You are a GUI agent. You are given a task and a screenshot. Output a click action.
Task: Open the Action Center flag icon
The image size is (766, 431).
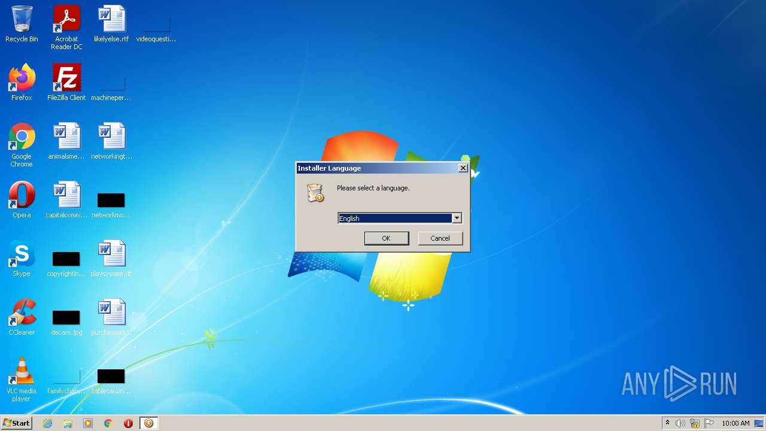[x=709, y=423]
